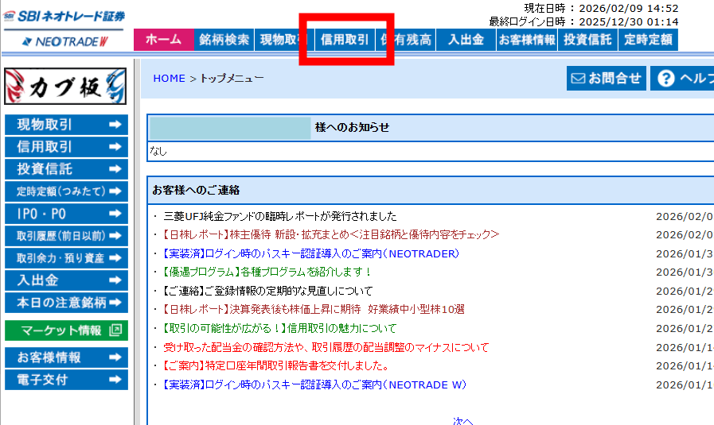Screen dimensions: 714x425
Task: Open 本日の注意銘柄 in the sidebar
Action: (x=66, y=303)
